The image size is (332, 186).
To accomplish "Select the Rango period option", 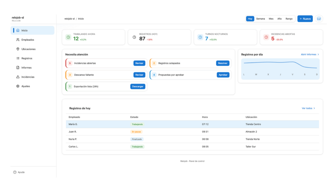I will (x=289, y=19).
